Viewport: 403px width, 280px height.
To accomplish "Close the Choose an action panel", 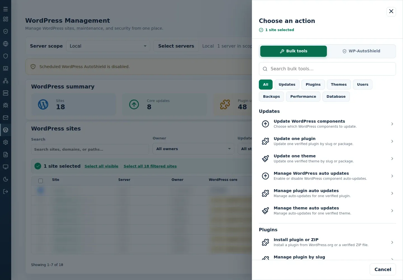I will 391,11.
